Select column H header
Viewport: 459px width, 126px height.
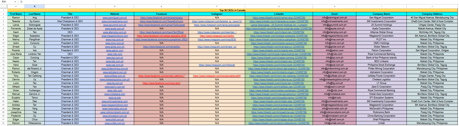pos(335,6)
